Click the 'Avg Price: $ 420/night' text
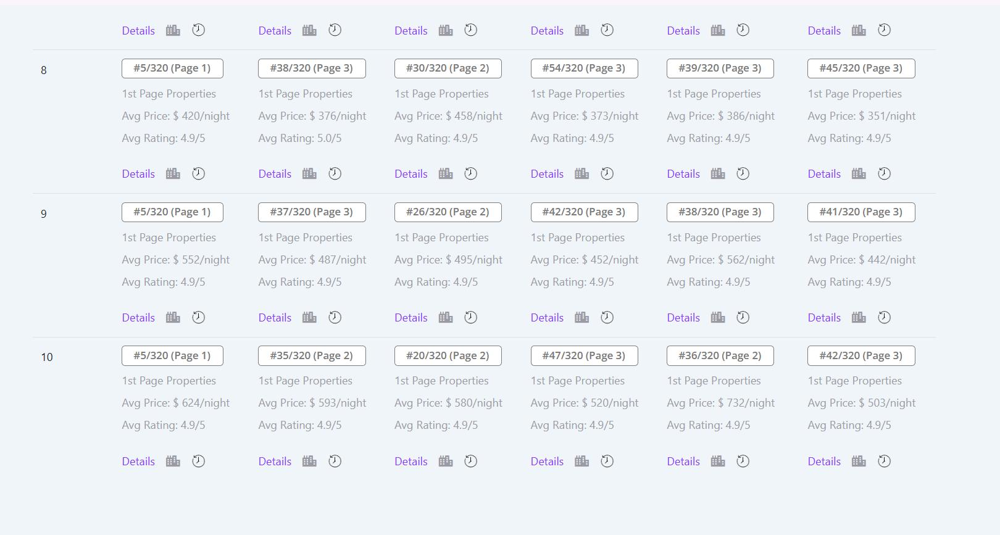Screen dimensions: 1000x535 176,116
